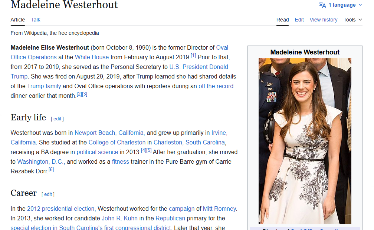Switch to the Article tab
This screenshot has width=374, height=230.
pyautogui.click(x=18, y=20)
